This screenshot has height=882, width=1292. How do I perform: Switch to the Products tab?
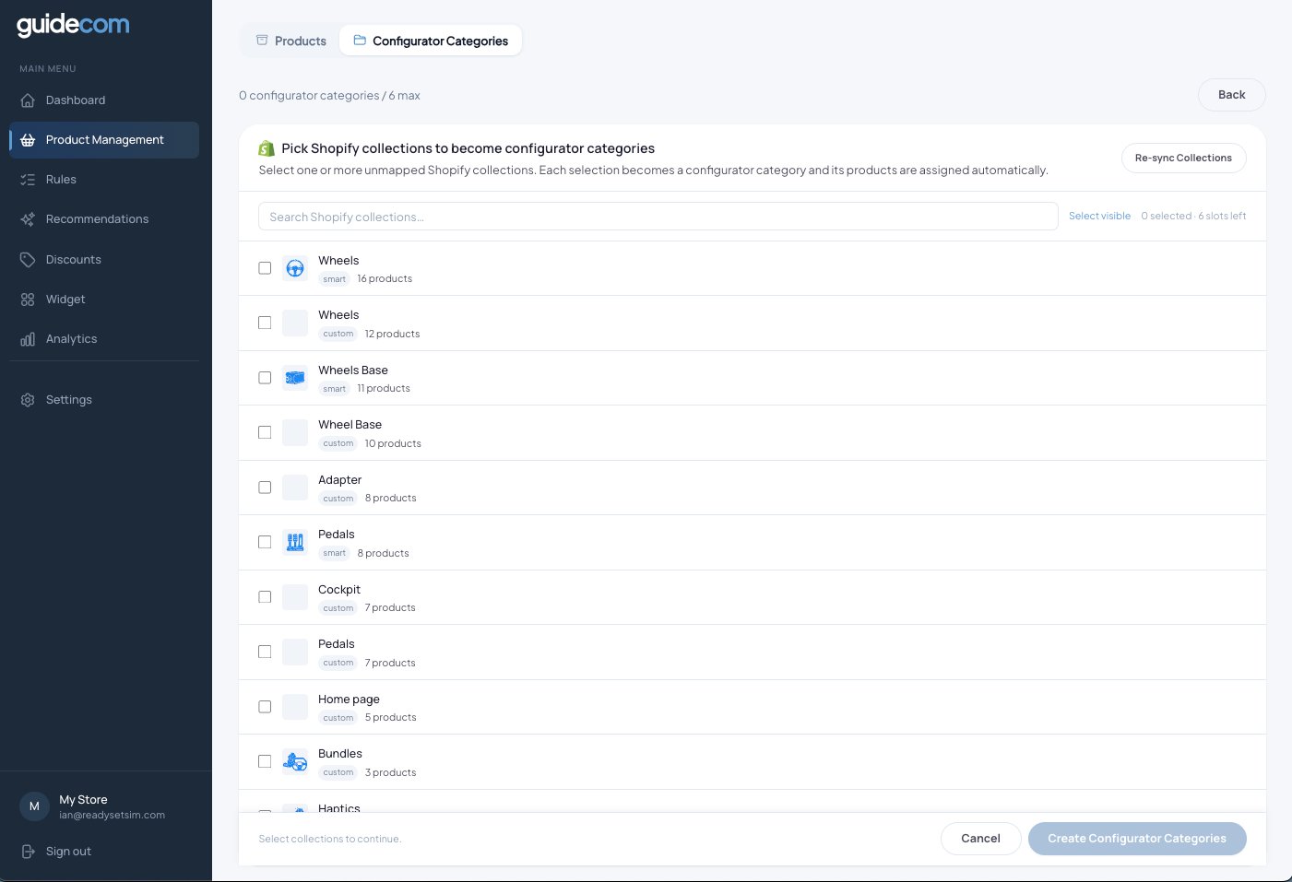[x=290, y=41]
